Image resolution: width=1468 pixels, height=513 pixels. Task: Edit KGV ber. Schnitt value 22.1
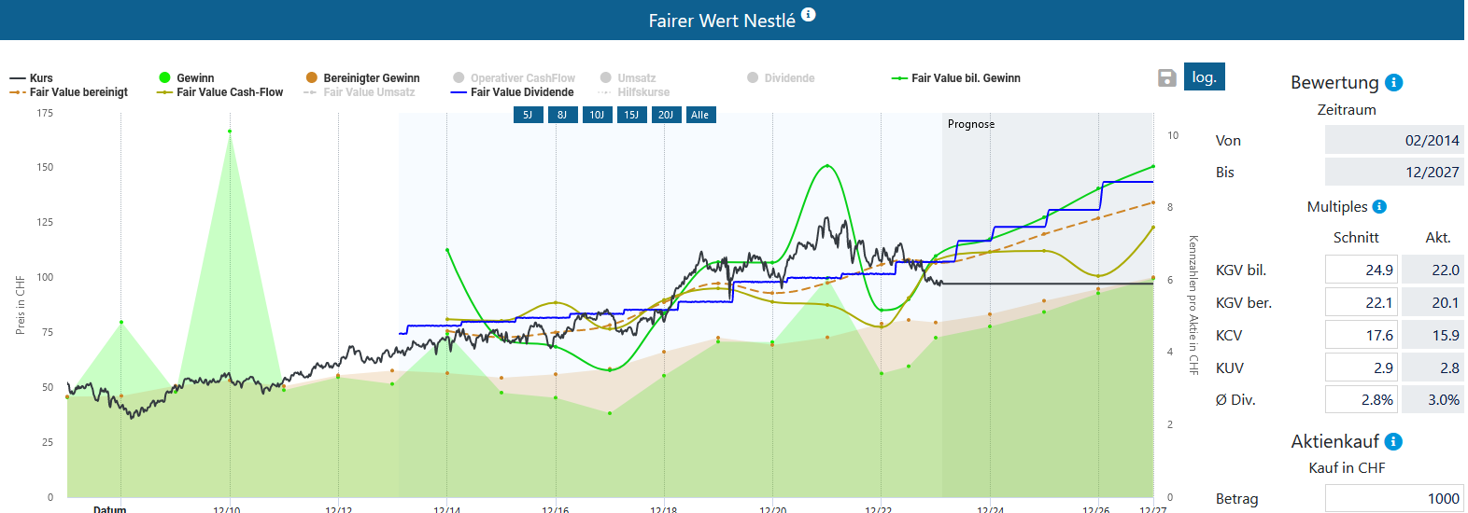(x=1362, y=302)
